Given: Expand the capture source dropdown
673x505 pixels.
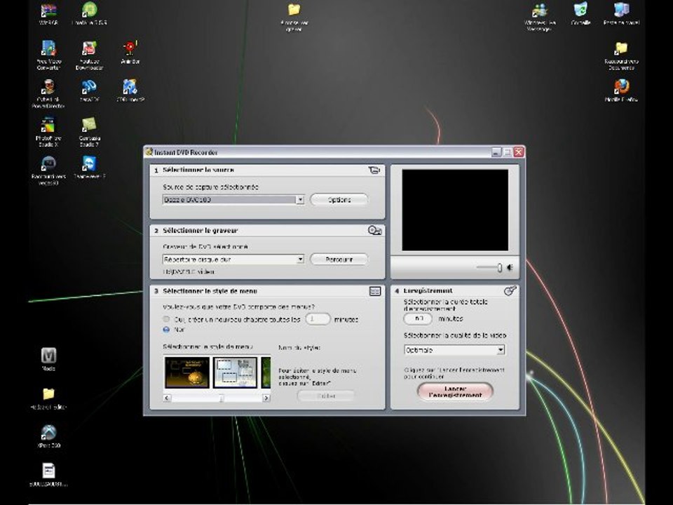Looking at the screenshot, I should click(x=300, y=200).
